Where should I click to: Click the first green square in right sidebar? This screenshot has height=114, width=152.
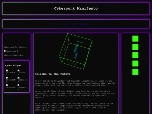coord(135,39)
